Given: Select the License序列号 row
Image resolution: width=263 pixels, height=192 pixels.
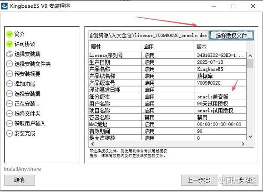Looking at the screenshot, I should point(167,55).
